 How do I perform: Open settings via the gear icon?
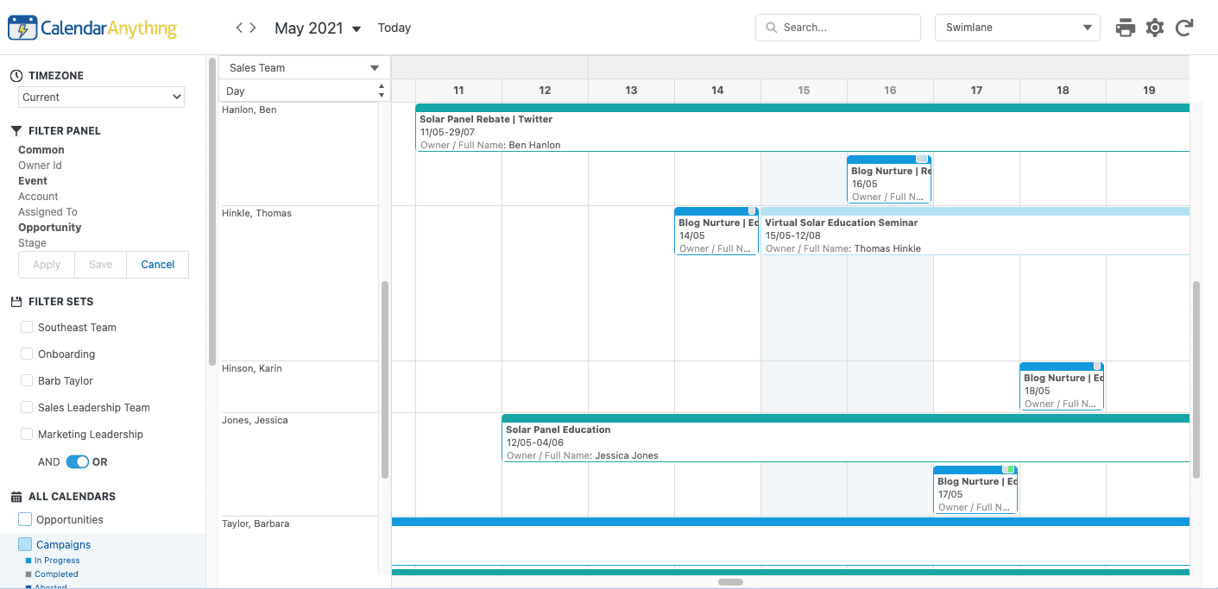[x=1155, y=28]
